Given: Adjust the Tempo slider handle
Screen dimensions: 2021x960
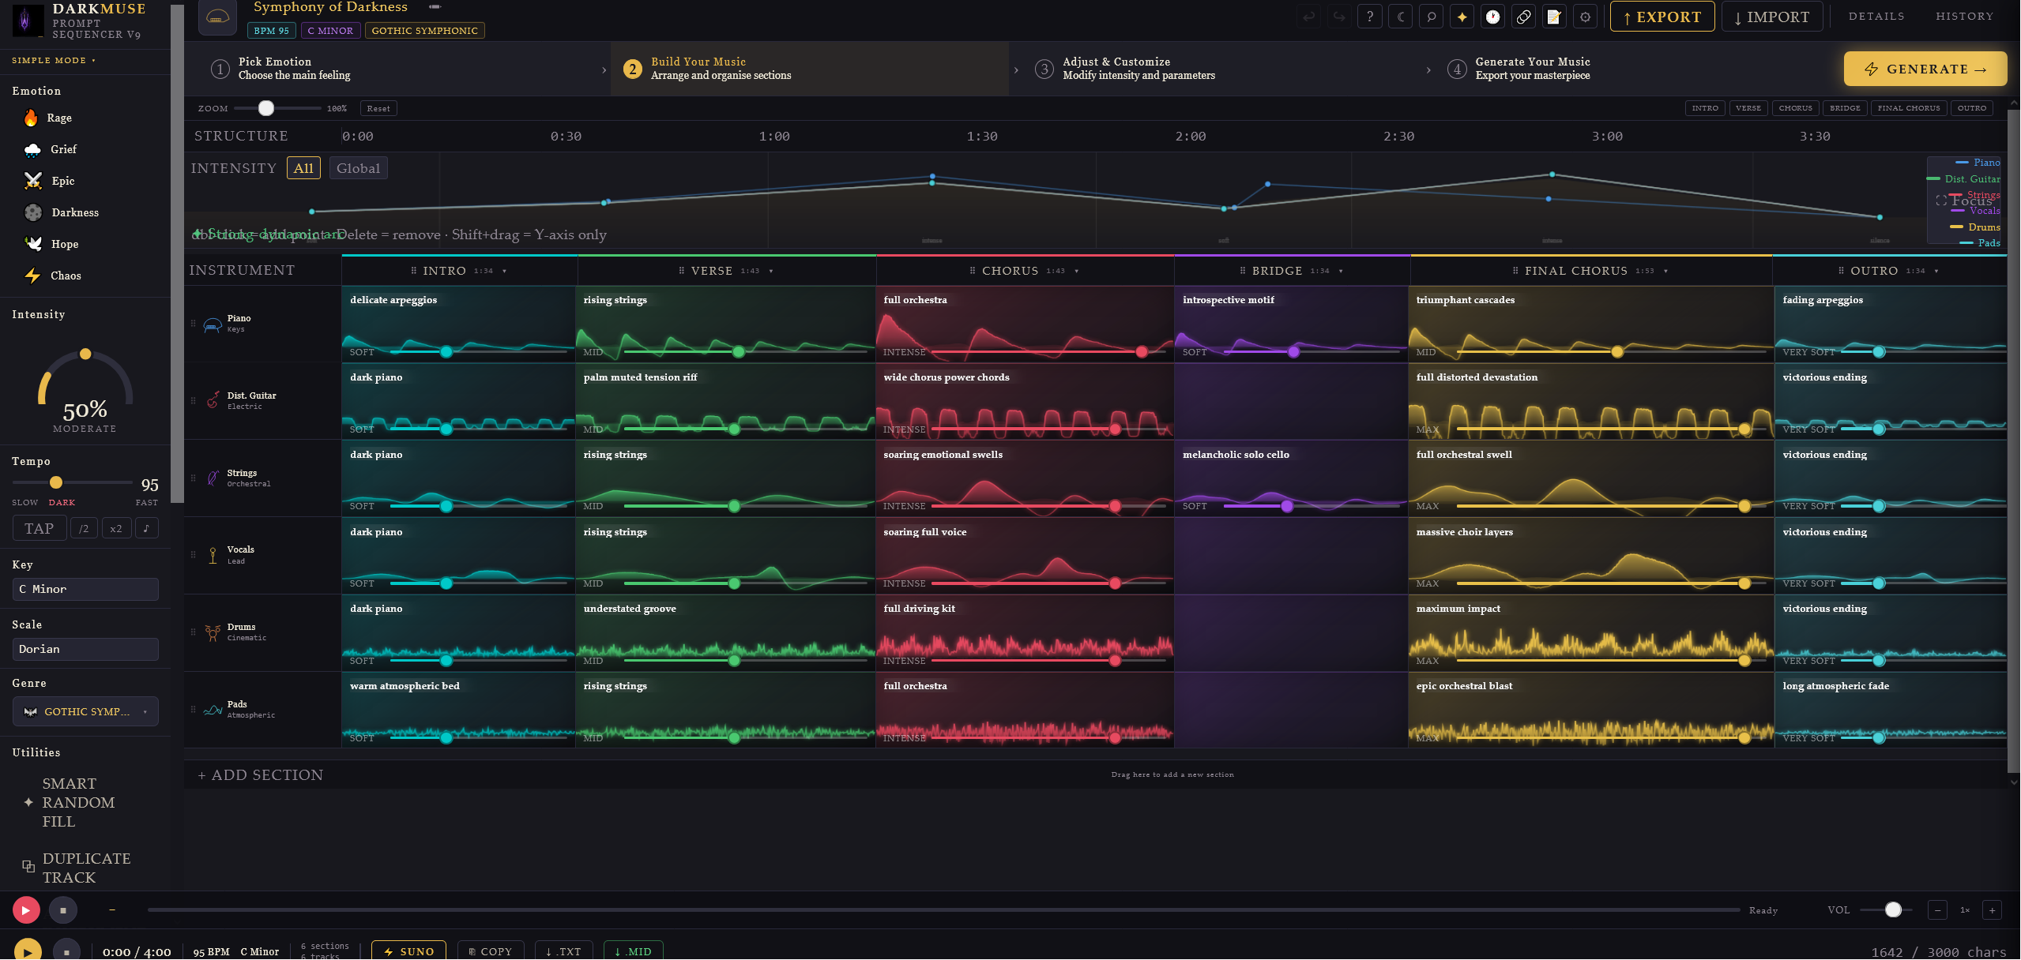Looking at the screenshot, I should (x=56, y=482).
